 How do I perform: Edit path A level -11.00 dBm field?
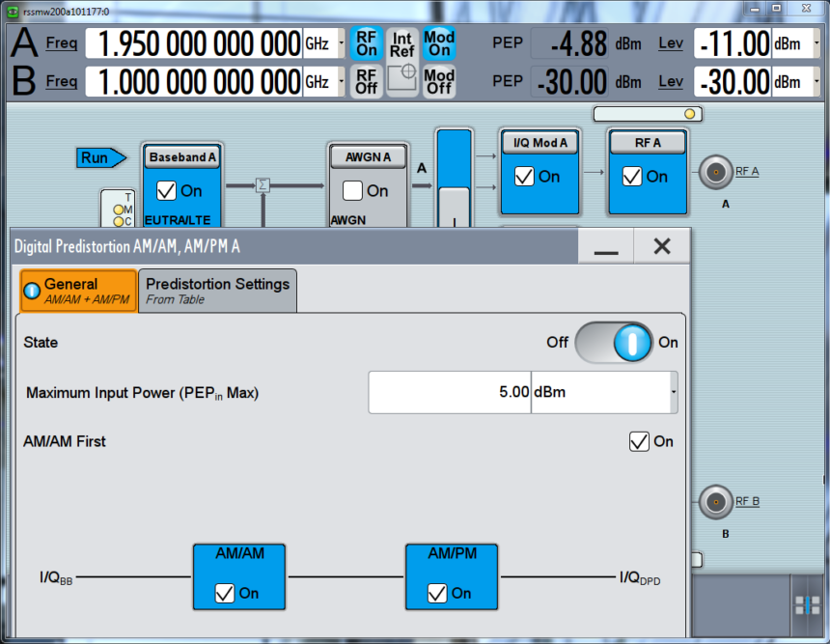coord(733,43)
